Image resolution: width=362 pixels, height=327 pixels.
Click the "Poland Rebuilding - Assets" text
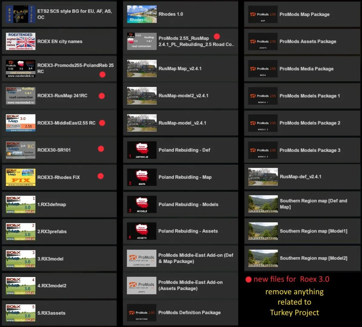tap(188, 231)
